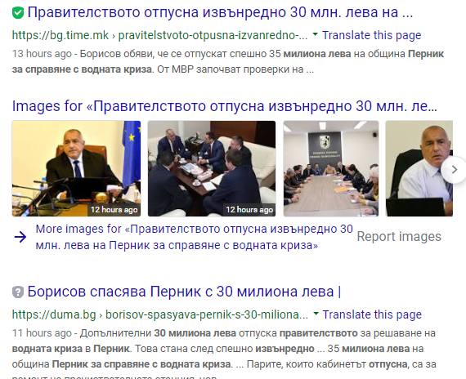Viewport: 466px width, 379px height.
Task: Click Translate this page for duma.bg
Action: [x=372, y=314]
